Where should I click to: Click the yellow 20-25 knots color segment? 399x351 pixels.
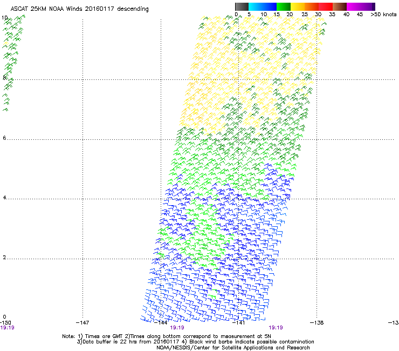click(x=298, y=6)
